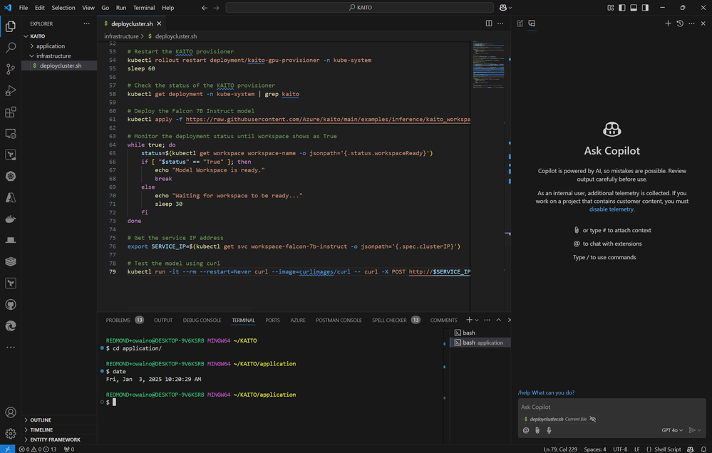The image size is (712, 453).
Task: Start voice chat with microphone icon
Action: [x=549, y=430]
